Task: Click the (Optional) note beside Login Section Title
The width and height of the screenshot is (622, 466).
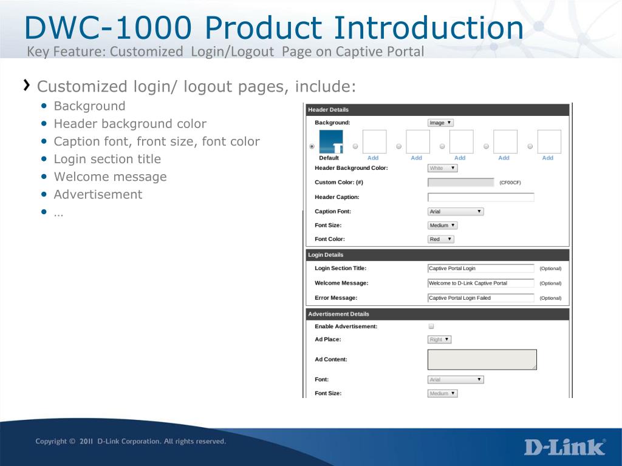Action: 550,269
